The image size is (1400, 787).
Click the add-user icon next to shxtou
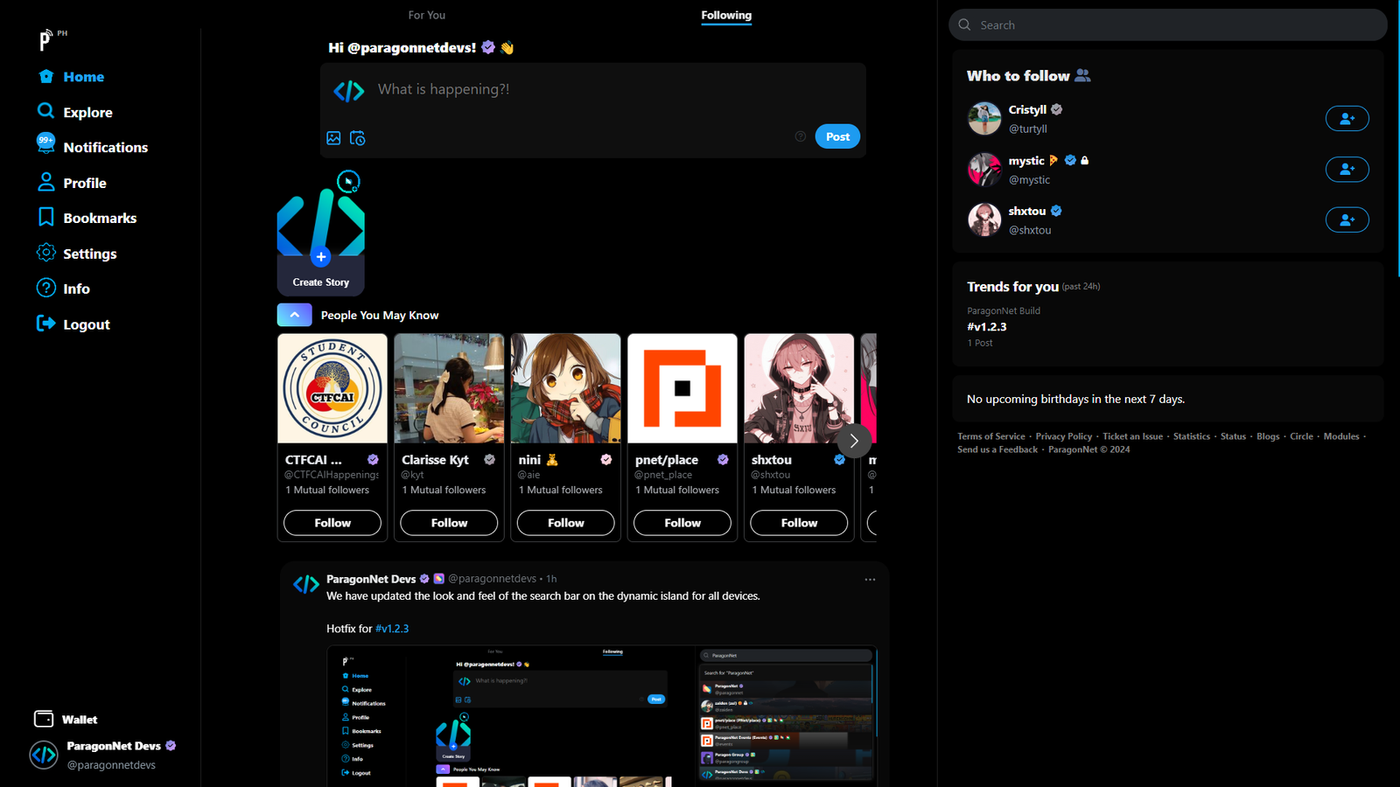click(1347, 219)
